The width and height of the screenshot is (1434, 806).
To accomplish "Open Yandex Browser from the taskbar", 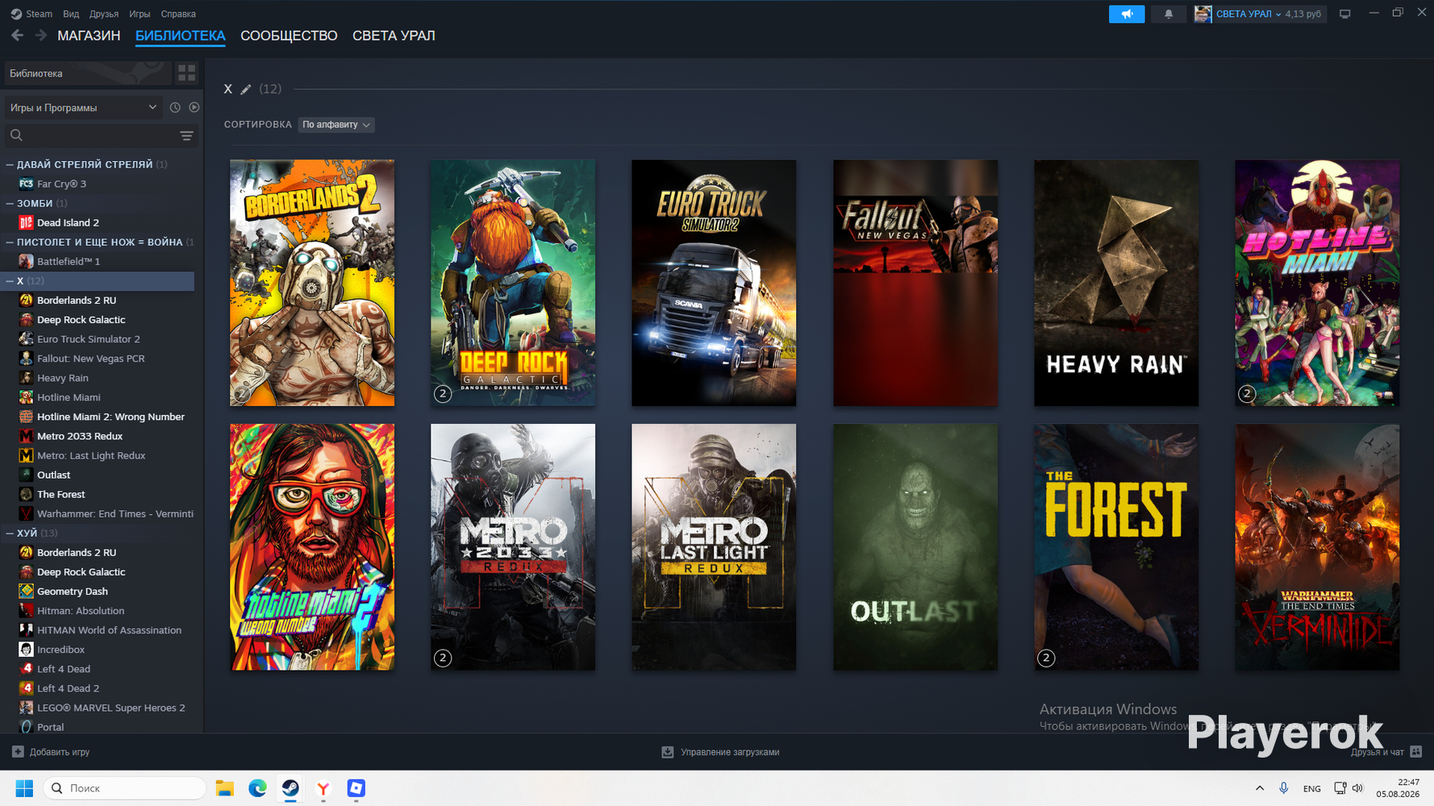I will [x=323, y=788].
